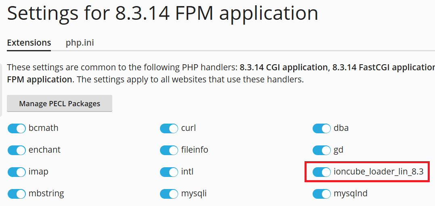Viewport: 435px width, 206px height.
Task: Select the Extensions tab
Action: [29, 43]
